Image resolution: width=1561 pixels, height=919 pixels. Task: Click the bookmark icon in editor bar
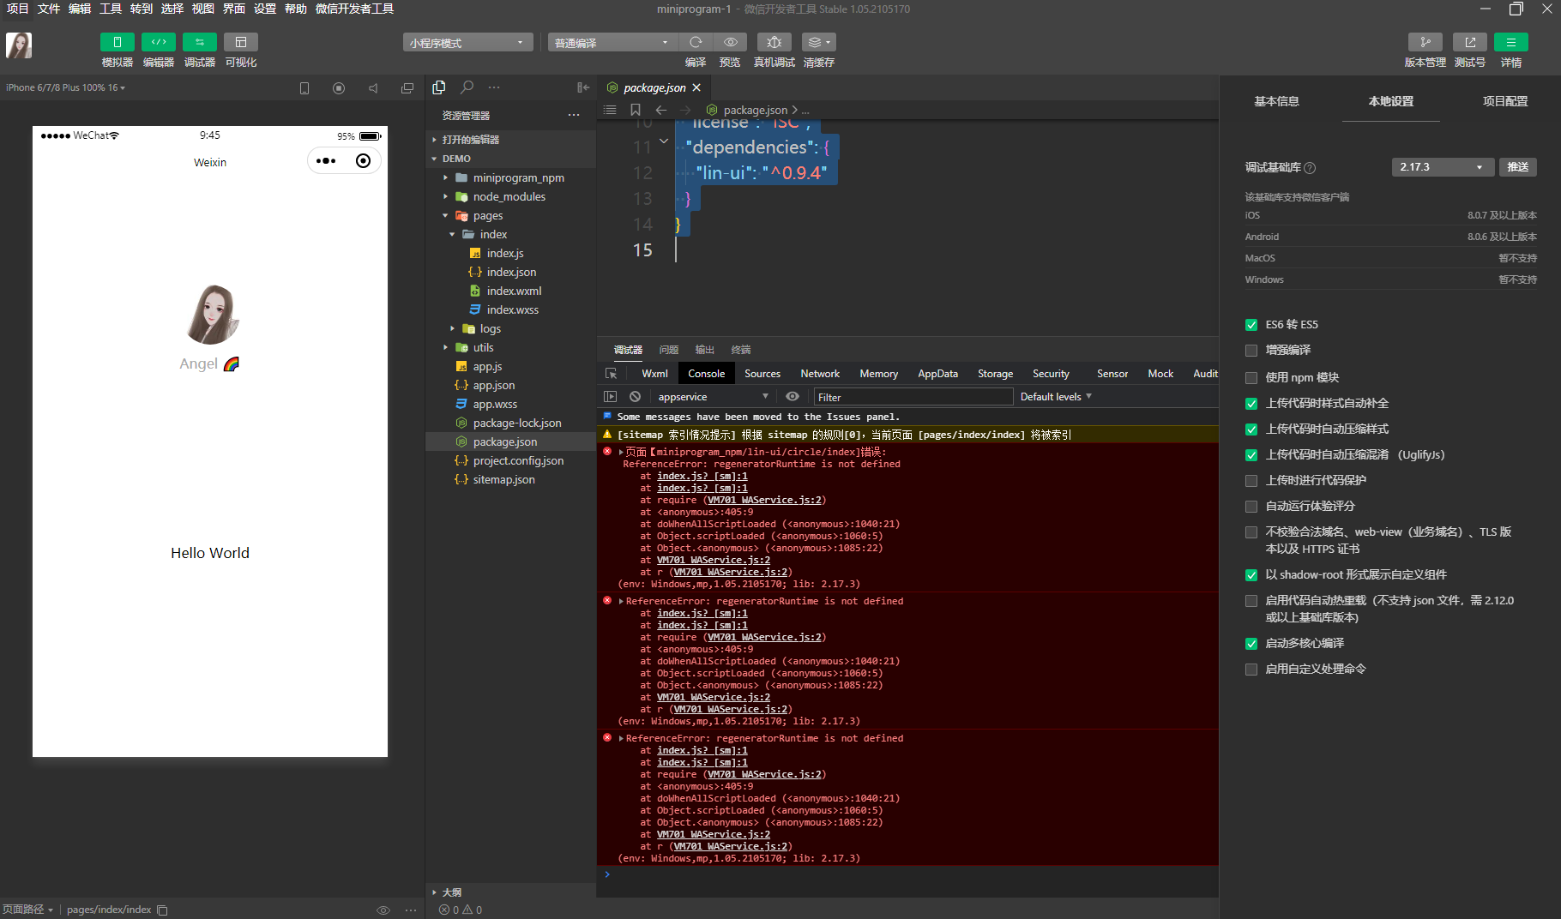pos(636,110)
